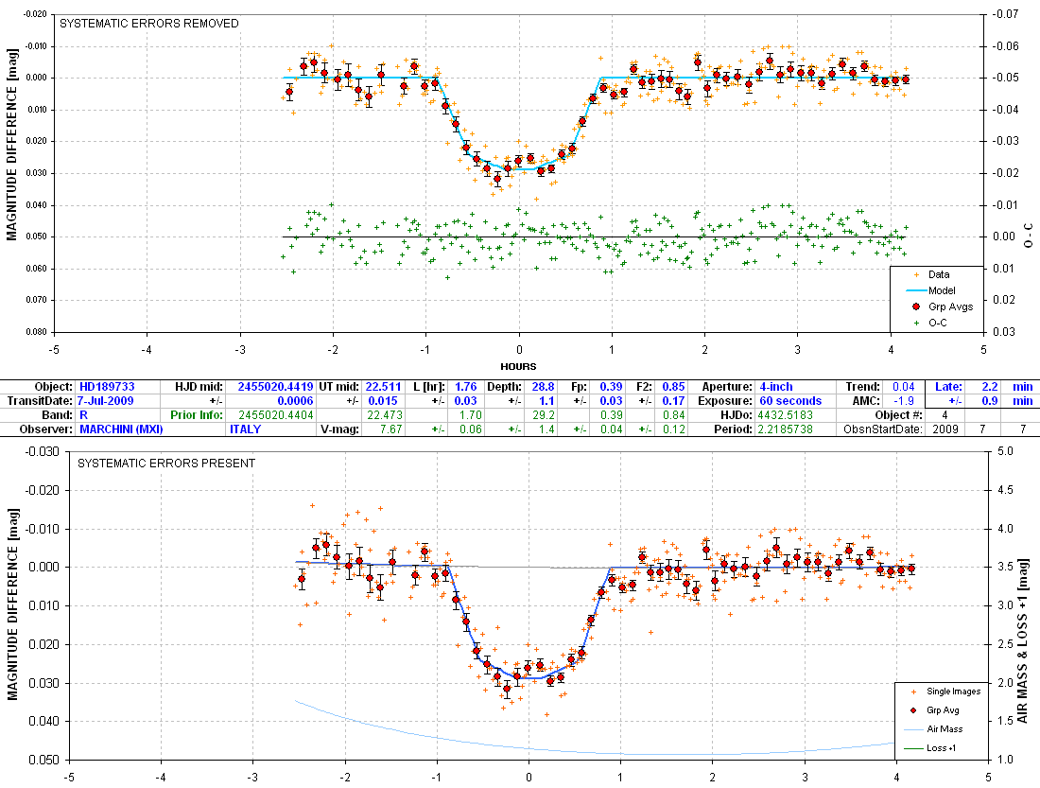
Task: Select the Aperture value 4-inch
Action: (776, 386)
